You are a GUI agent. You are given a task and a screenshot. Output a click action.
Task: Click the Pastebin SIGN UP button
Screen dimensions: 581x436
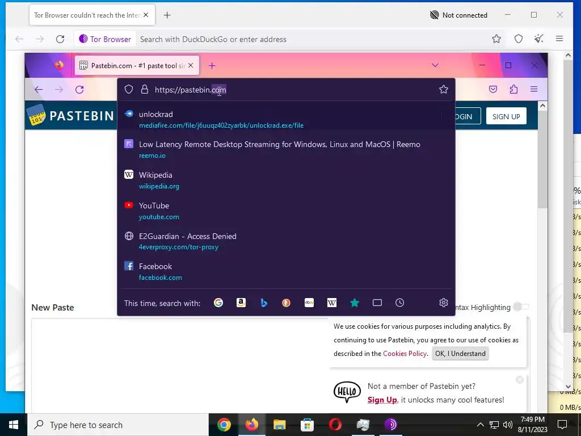[506, 116]
